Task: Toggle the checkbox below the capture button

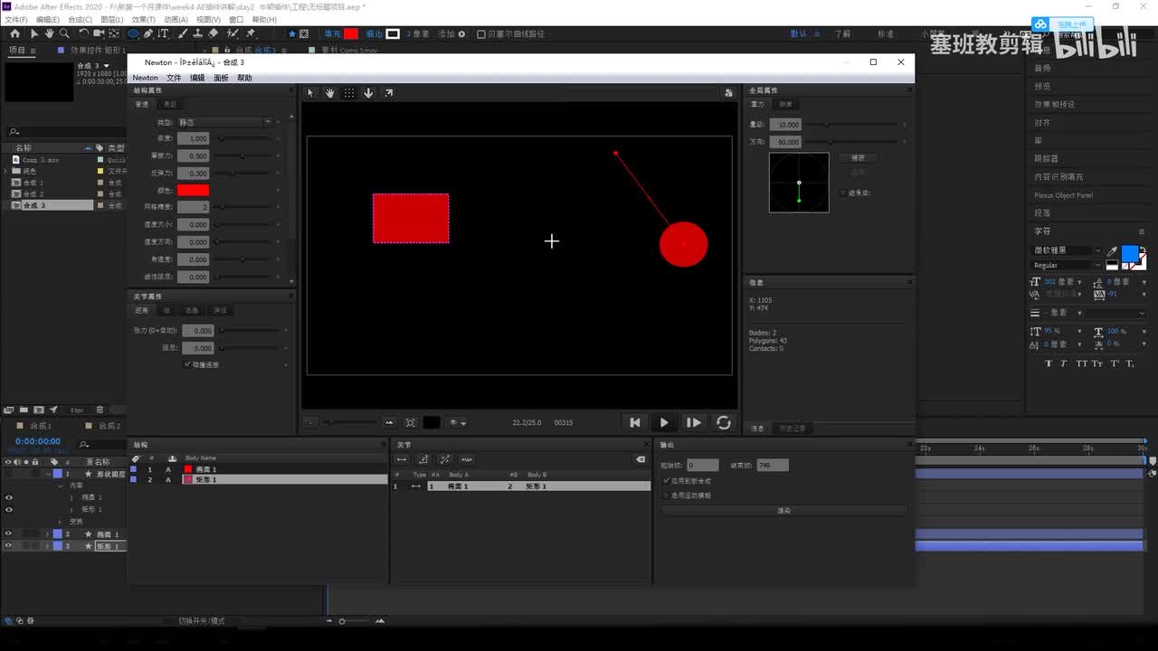Action: [843, 193]
